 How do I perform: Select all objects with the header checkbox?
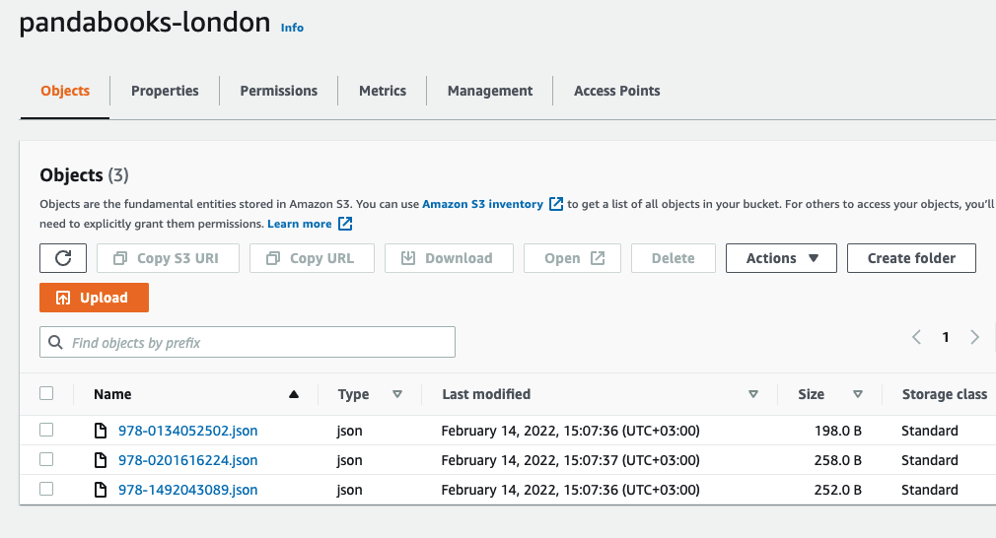click(46, 393)
